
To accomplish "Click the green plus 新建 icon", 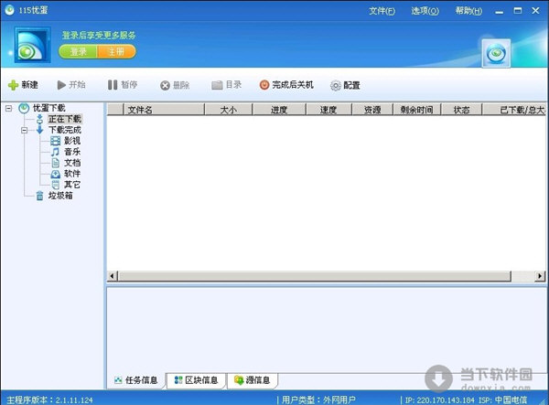I will [13, 85].
